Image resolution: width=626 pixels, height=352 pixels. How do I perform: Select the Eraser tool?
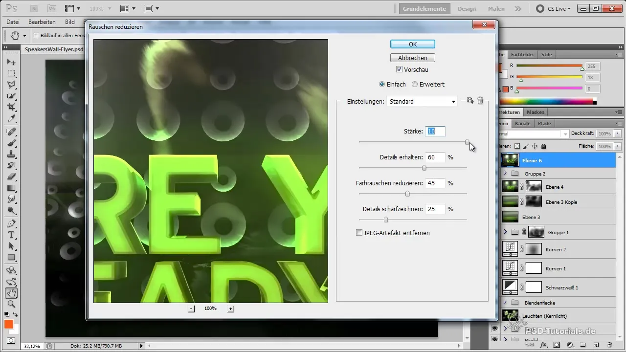pyautogui.click(x=11, y=177)
